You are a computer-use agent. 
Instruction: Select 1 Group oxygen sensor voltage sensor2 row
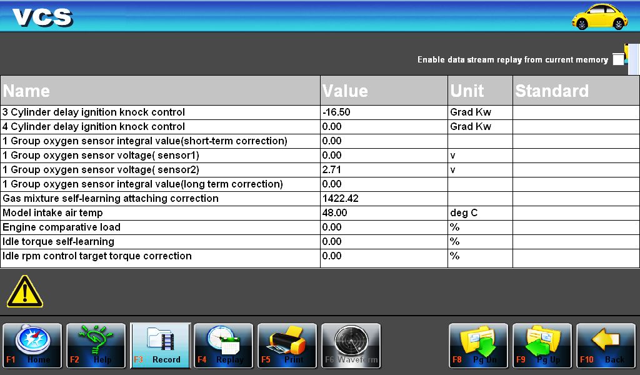(320, 170)
